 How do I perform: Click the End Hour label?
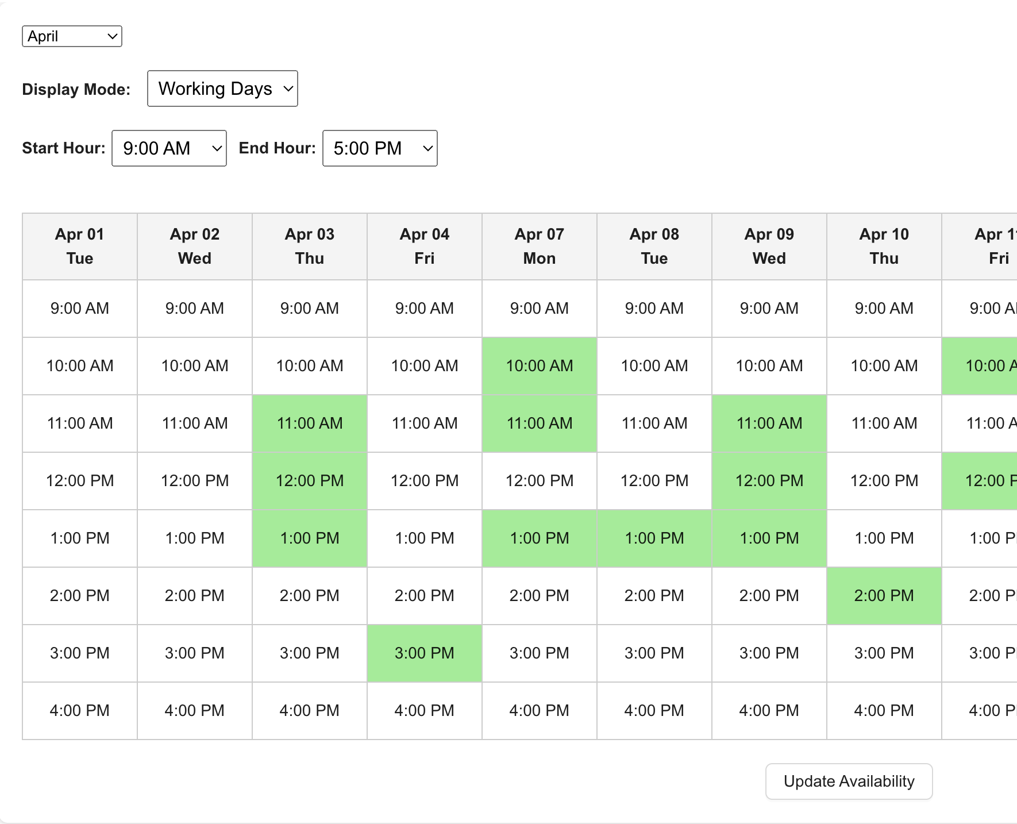[278, 148]
